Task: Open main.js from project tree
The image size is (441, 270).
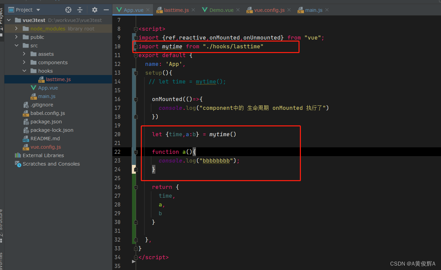Action: click(47, 96)
